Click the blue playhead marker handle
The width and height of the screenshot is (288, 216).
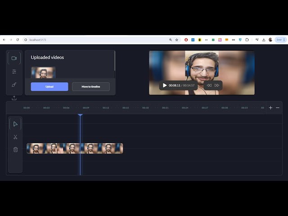(80, 115)
